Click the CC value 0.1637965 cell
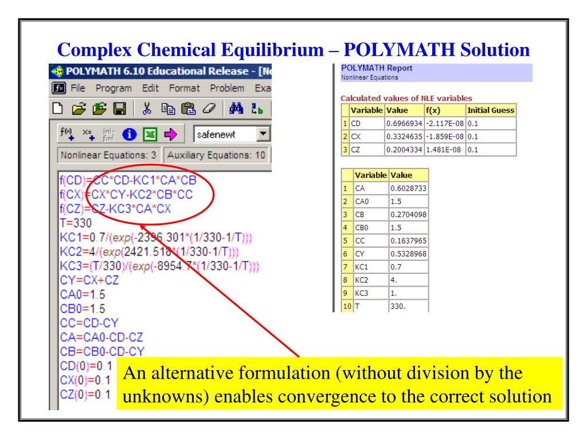 (x=408, y=241)
